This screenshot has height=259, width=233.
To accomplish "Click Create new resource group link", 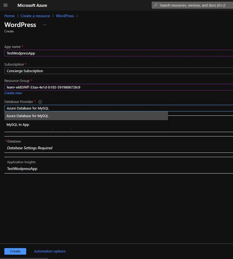I will pyautogui.click(x=13, y=93).
